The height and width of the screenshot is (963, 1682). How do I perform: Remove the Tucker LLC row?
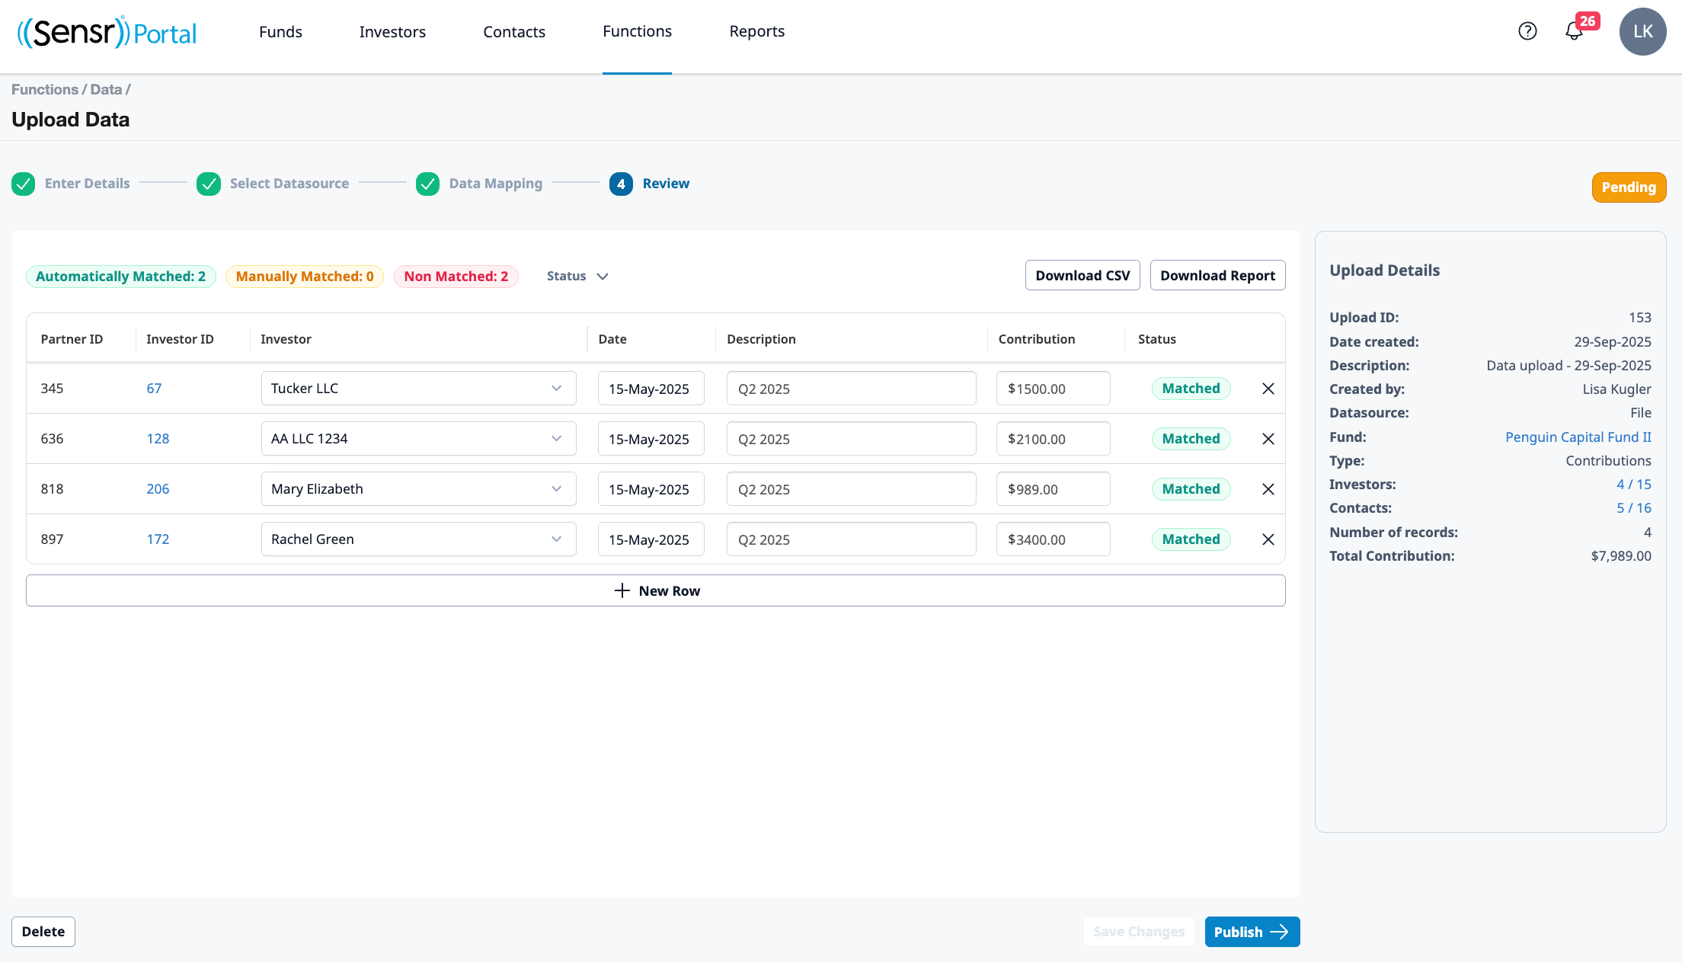pos(1268,389)
